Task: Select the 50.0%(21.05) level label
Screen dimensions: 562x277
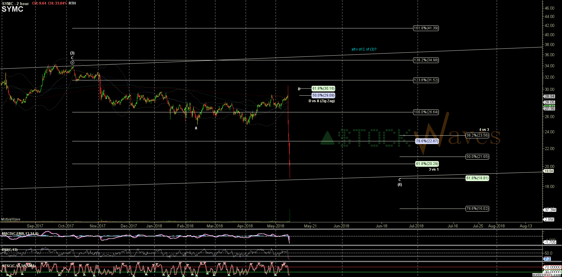Action: pyautogui.click(x=477, y=157)
